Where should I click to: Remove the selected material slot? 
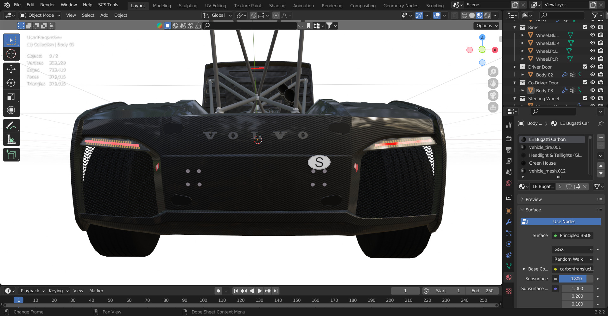(x=601, y=145)
